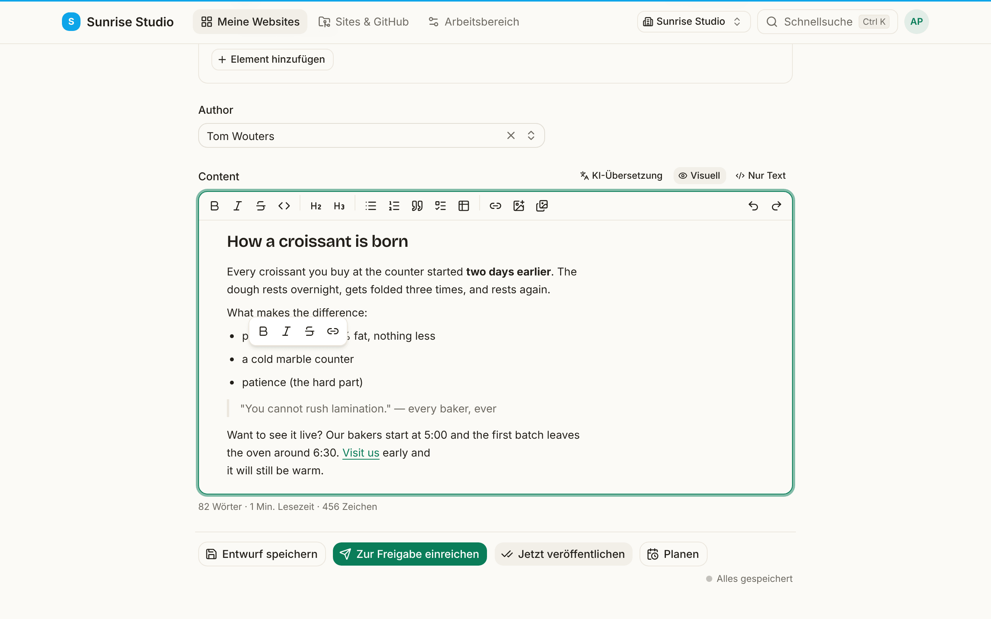The width and height of the screenshot is (991, 619).
Task: Toggle italic in the main editor toolbar
Action: coord(238,206)
